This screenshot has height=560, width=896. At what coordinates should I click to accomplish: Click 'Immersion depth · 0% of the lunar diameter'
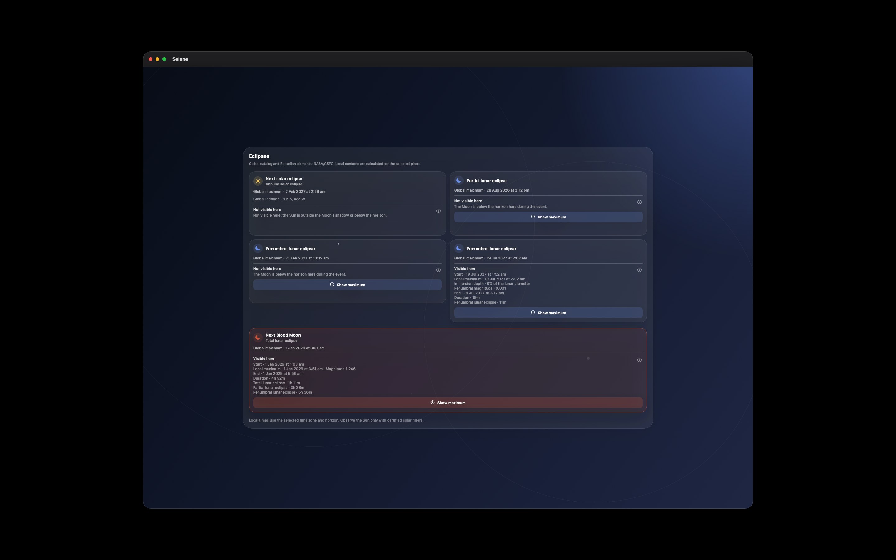tap(492, 284)
